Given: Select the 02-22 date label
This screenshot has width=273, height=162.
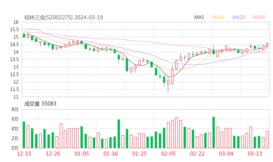Looking at the screenshot, I should (197, 154).
